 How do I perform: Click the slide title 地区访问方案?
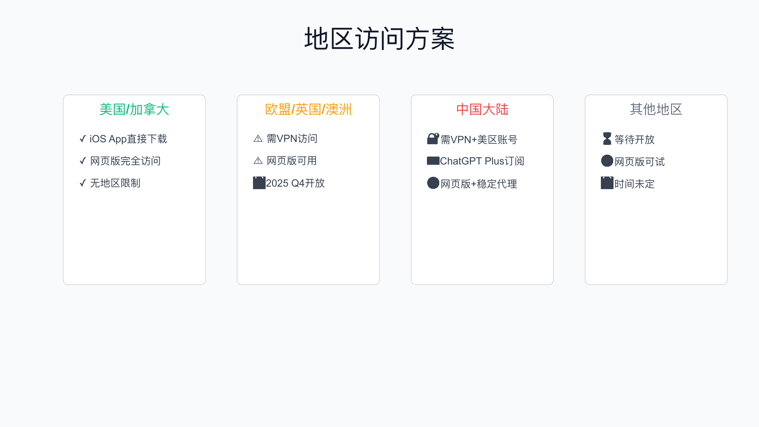(x=379, y=39)
